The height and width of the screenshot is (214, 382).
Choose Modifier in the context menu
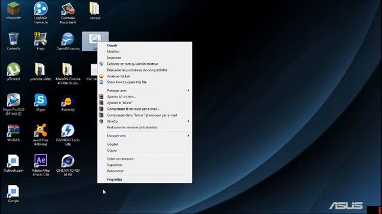[144, 52]
